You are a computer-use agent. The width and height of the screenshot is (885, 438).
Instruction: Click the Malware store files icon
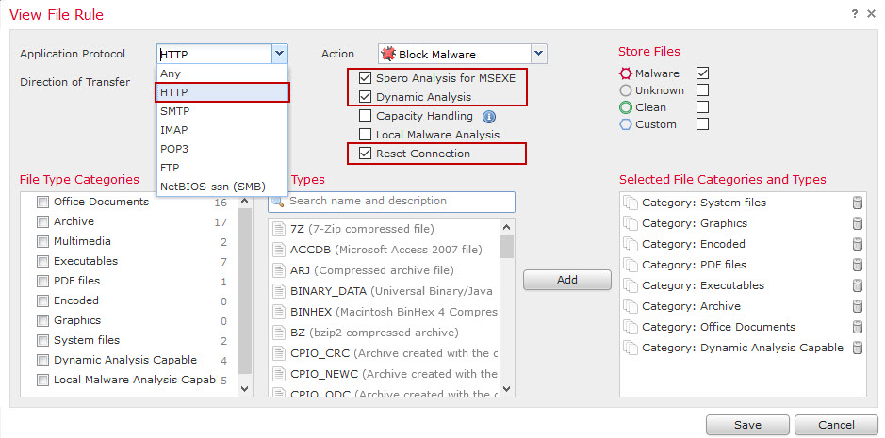pyautogui.click(x=626, y=73)
